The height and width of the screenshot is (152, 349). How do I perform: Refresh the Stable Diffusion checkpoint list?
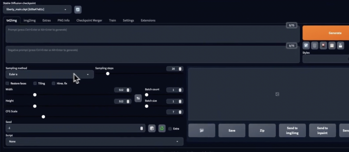point(78,10)
